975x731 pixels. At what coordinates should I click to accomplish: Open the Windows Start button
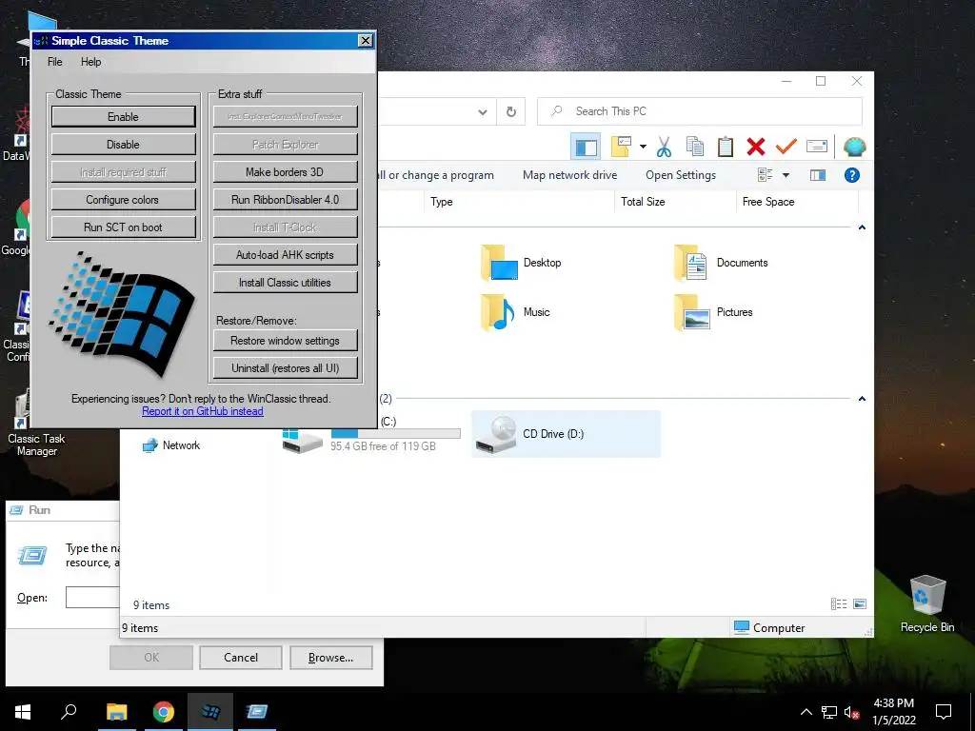[23, 712]
